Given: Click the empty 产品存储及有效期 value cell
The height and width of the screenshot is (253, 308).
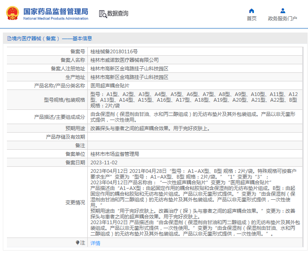Looking at the screenshot, I should (195, 137).
